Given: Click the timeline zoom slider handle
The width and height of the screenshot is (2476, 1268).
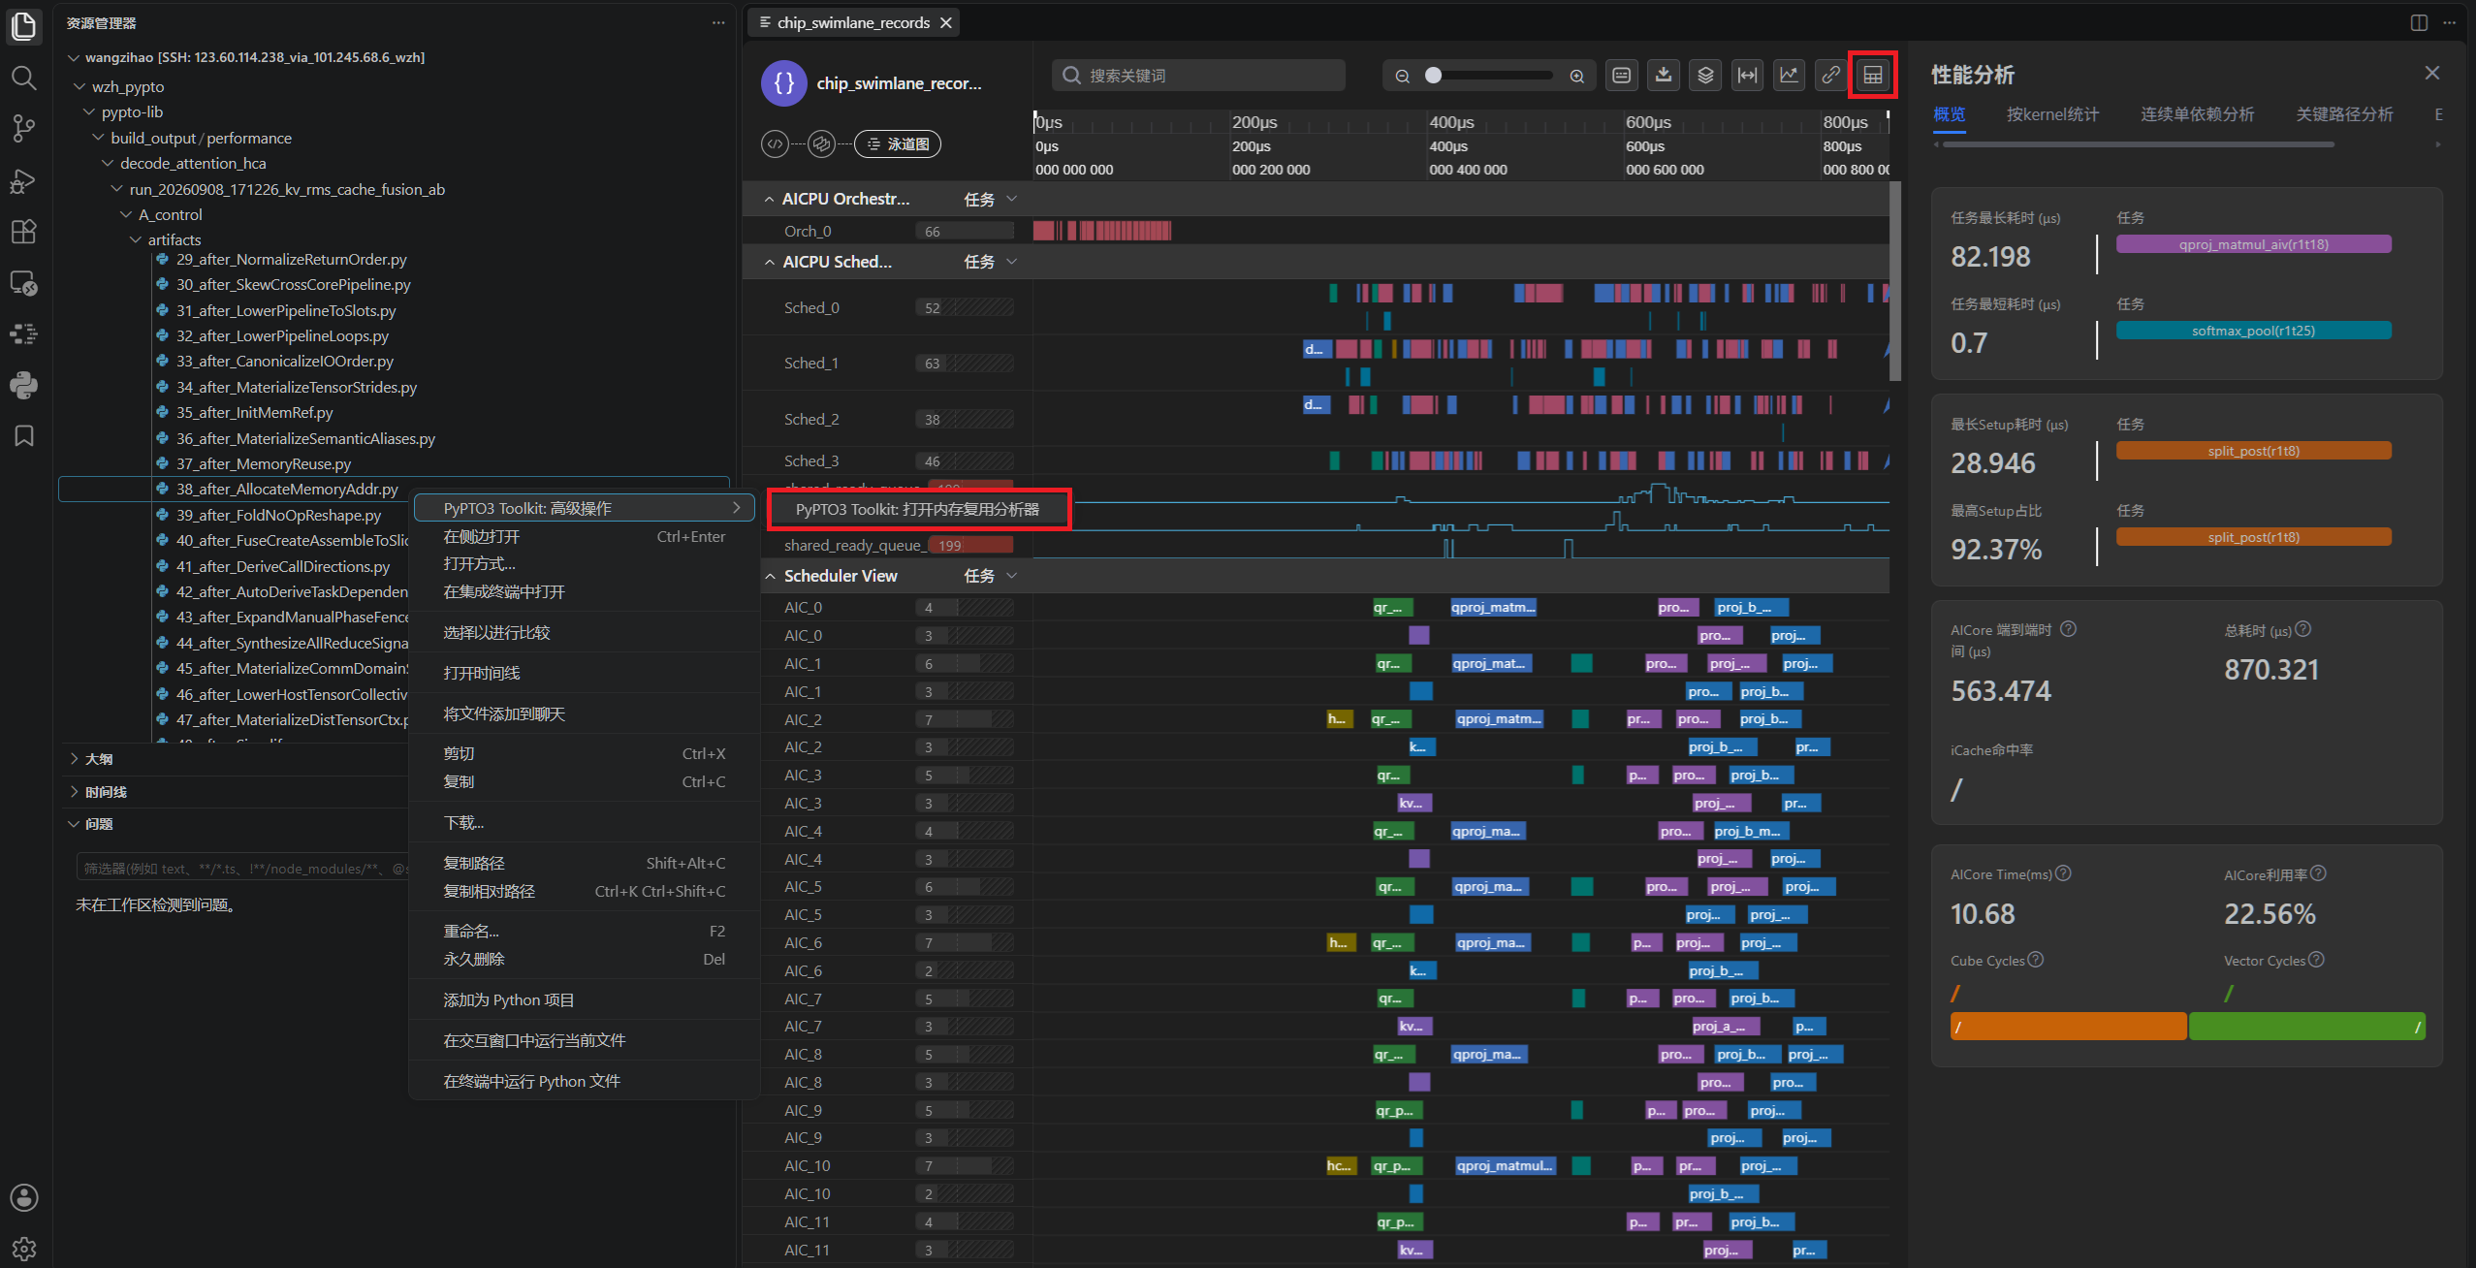Looking at the screenshot, I should click(x=1433, y=76).
